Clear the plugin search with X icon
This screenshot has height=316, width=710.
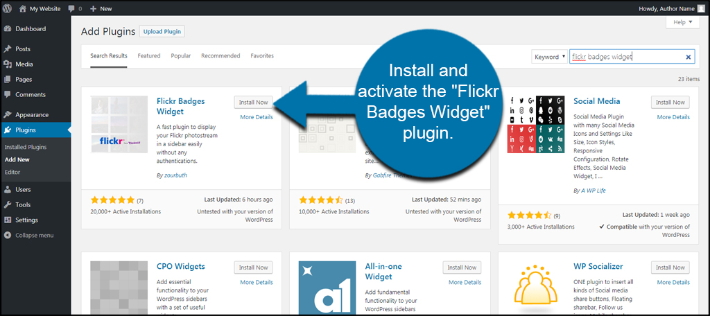coord(689,57)
